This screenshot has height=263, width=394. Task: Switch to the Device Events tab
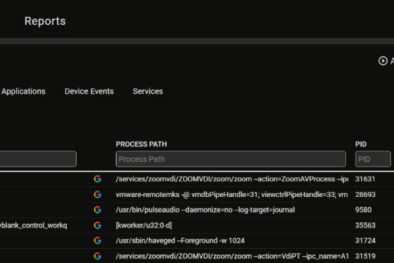point(89,91)
